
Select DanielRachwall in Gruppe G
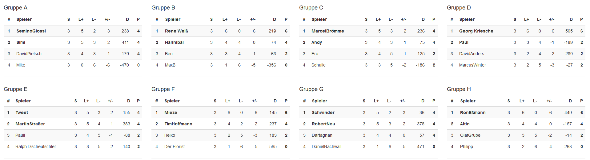click(327, 147)
